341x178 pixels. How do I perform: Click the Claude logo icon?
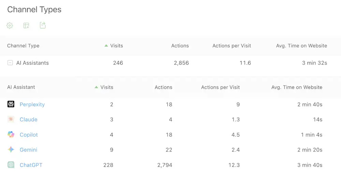tap(11, 119)
